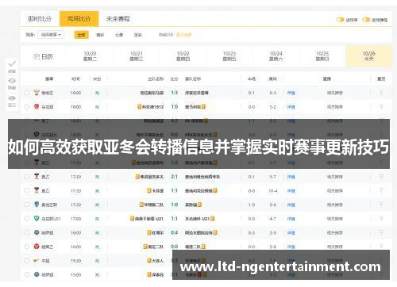
Task: Select the 10/25 date tab
Action: point(322,56)
